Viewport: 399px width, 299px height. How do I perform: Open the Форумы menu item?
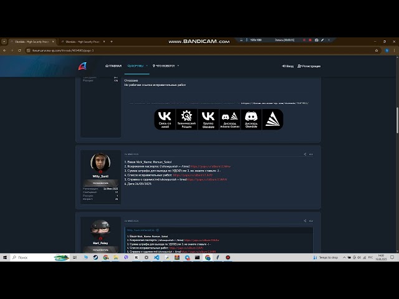[x=136, y=66]
